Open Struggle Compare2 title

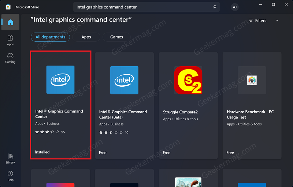click(x=180, y=112)
